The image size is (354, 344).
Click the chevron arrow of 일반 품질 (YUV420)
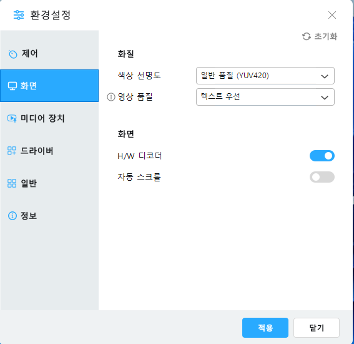(325, 76)
